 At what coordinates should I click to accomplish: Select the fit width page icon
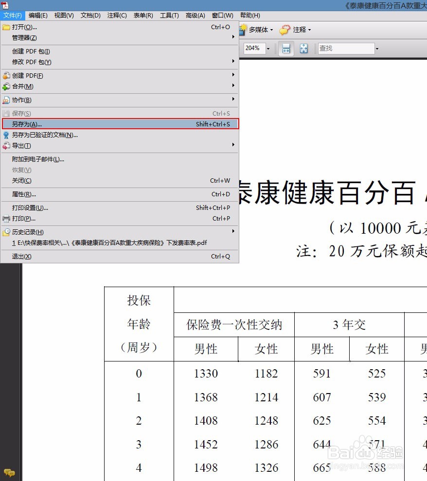point(286,49)
